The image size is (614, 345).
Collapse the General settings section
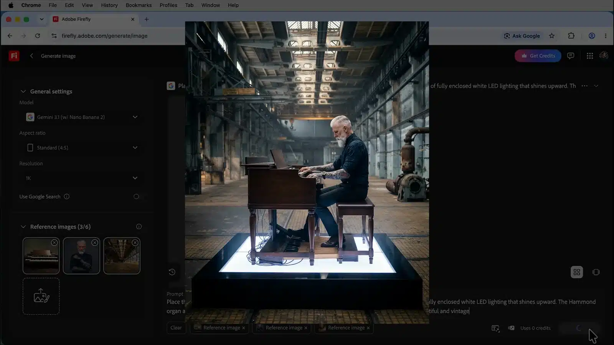23,91
